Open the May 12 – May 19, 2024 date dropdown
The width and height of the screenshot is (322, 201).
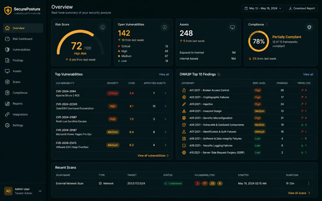pos(263,8)
